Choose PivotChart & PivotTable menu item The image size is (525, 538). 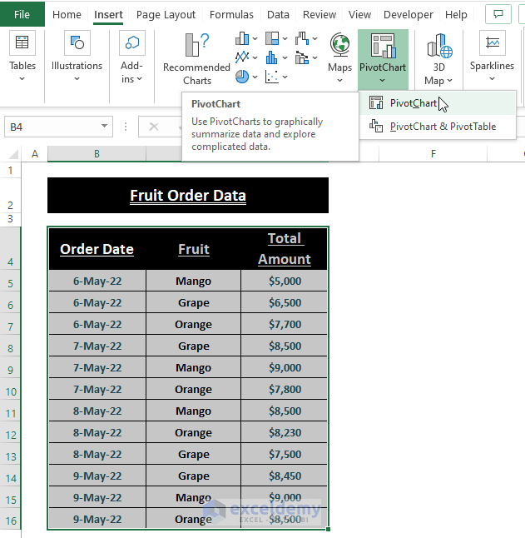438,127
